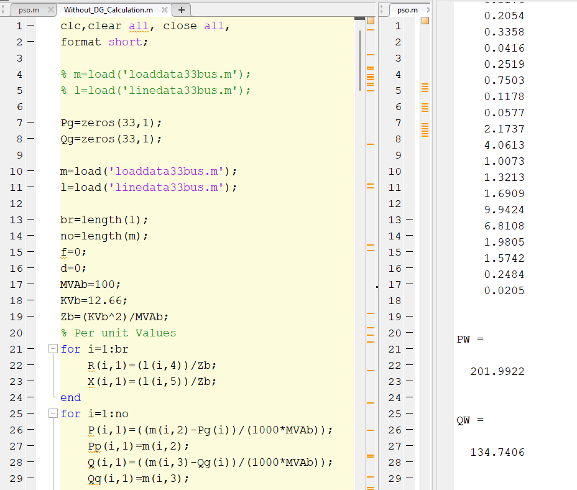This screenshot has height=490, width=577.
Task: Click orange warning marker cluster in right editor near line 5
Action: point(425,88)
